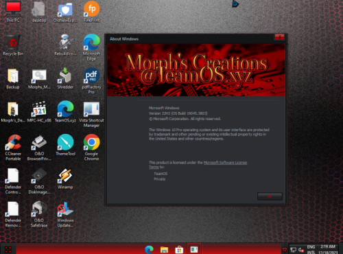This screenshot has height=254, width=343.
Task: Click the Microsoft Store taskbar icon
Action: pyautogui.click(x=179, y=249)
